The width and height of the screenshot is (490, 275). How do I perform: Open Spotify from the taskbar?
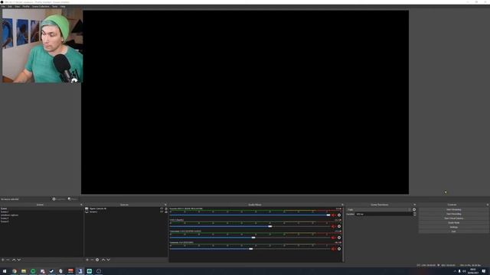33,271
